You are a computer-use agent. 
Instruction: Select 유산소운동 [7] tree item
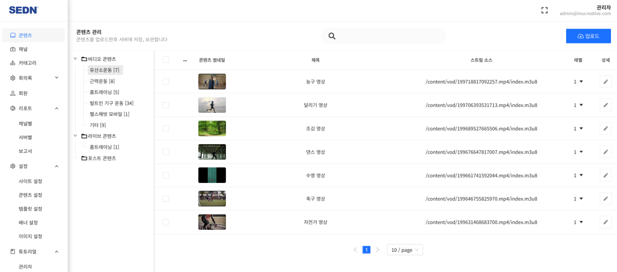coord(105,70)
